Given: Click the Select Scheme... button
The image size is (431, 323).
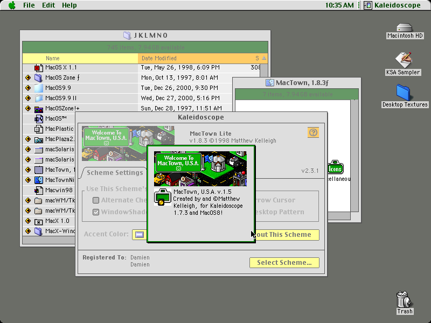Looking at the screenshot, I should click(284, 263).
